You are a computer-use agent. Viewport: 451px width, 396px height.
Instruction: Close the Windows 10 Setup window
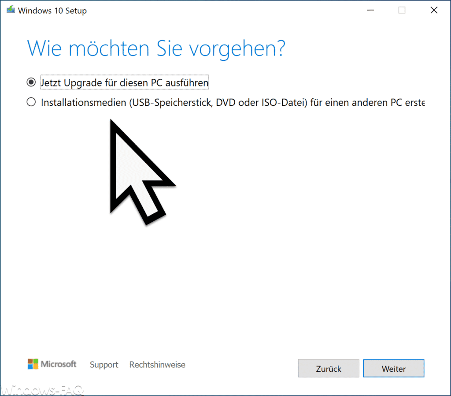(434, 10)
